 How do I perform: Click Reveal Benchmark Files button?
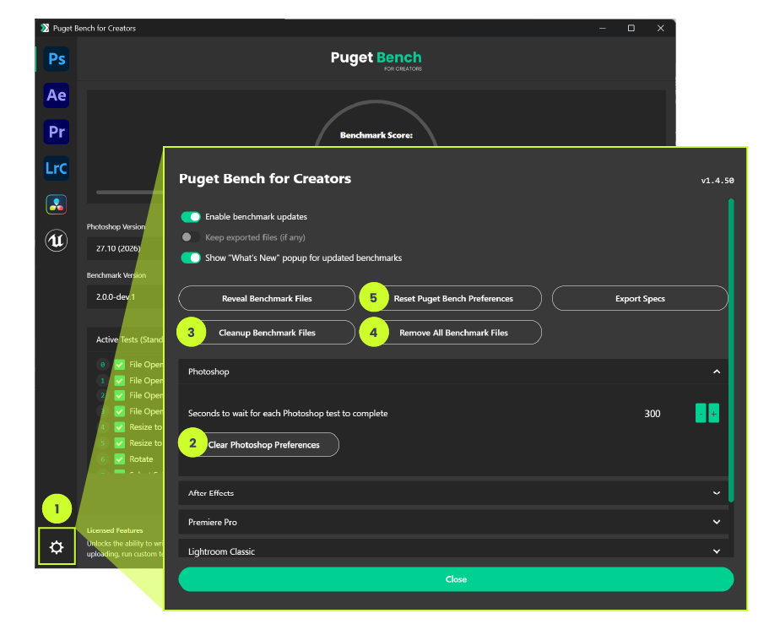tap(267, 298)
